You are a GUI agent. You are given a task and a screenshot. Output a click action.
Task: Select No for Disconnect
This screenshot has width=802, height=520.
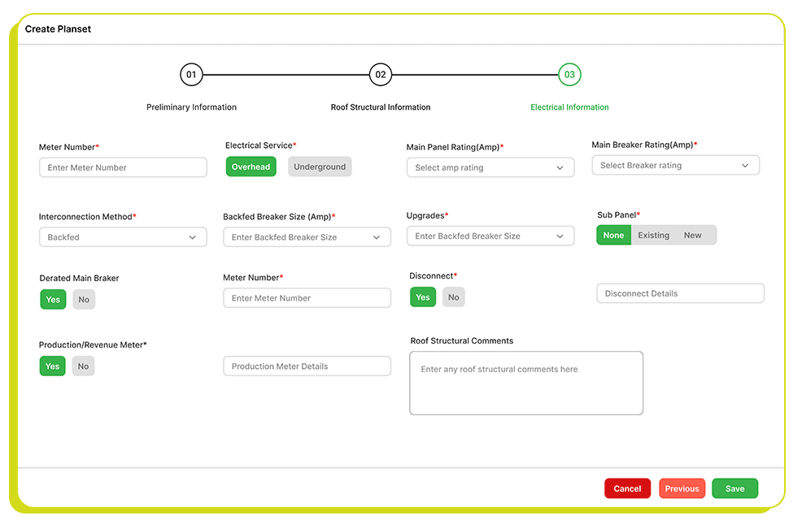(454, 297)
